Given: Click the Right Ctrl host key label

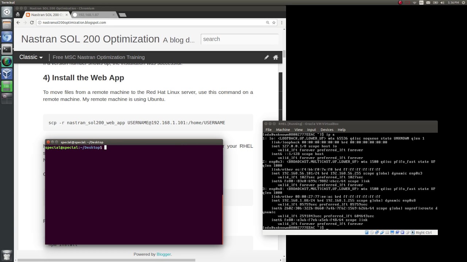Looking at the screenshot, I should [424, 233].
